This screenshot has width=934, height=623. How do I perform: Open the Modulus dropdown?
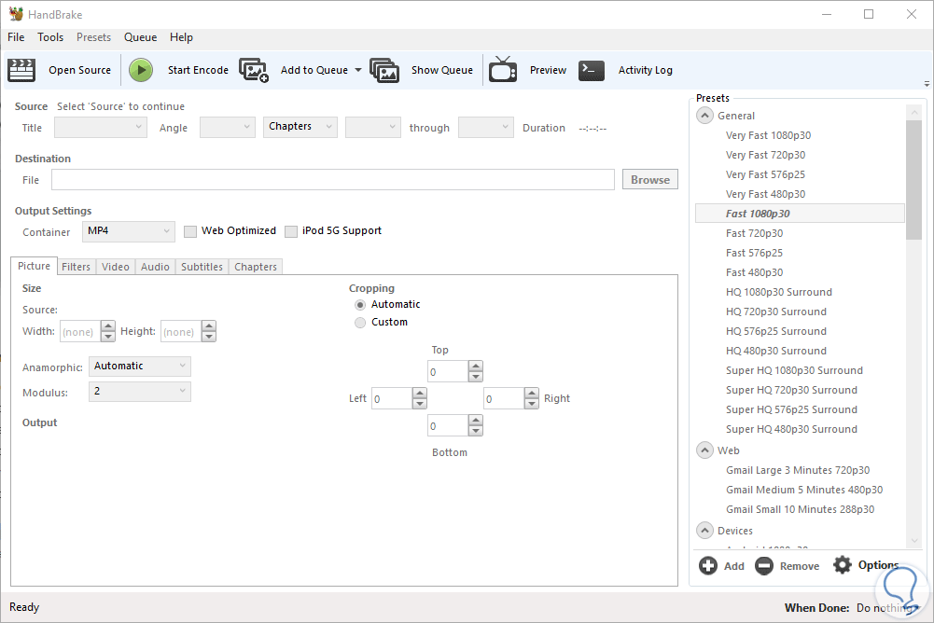(x=140, y=392)
